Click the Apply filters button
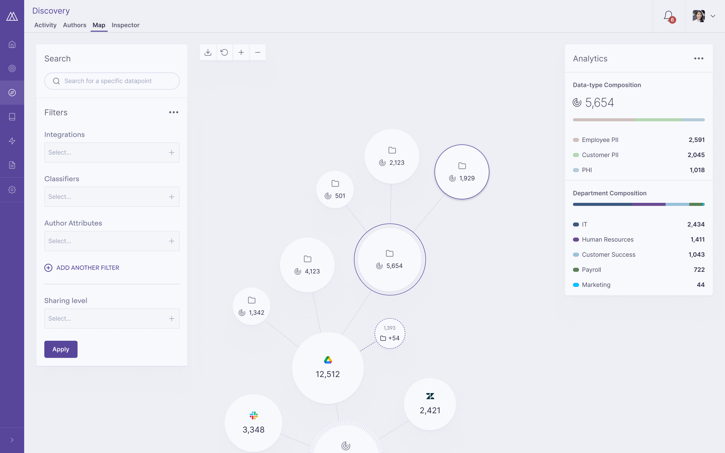 (61, 349)
